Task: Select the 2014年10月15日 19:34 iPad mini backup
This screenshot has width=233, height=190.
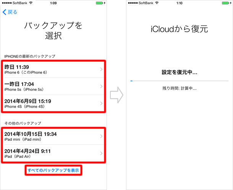Action: (53, 136)
